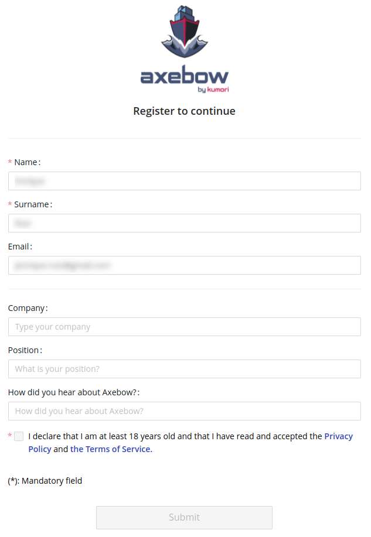Click the Email field label
Screen dimensions: 371x537
point(19,247)
